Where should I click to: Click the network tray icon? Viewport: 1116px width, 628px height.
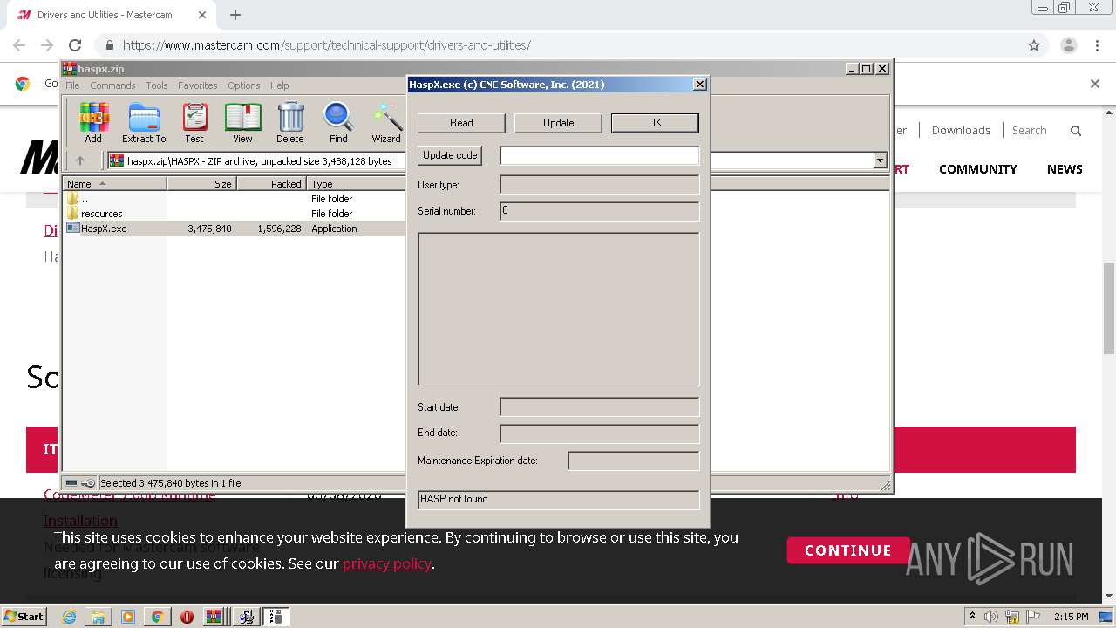[x=1011, y=617]
